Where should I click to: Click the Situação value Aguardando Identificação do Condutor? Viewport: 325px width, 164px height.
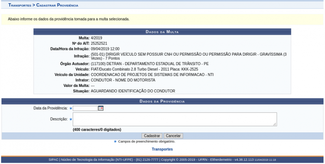[x=133, y=91]
